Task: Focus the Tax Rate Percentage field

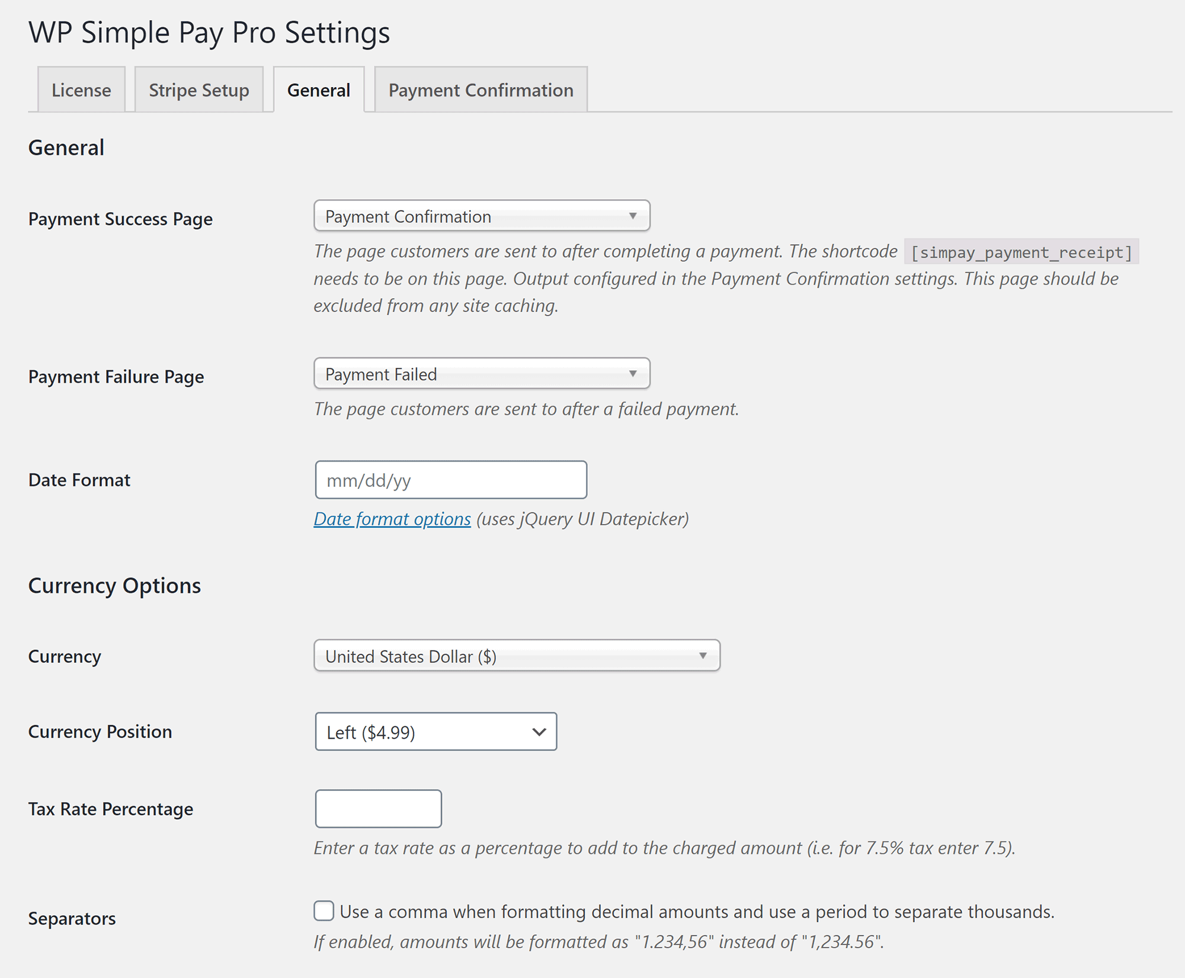Action: 378,809
